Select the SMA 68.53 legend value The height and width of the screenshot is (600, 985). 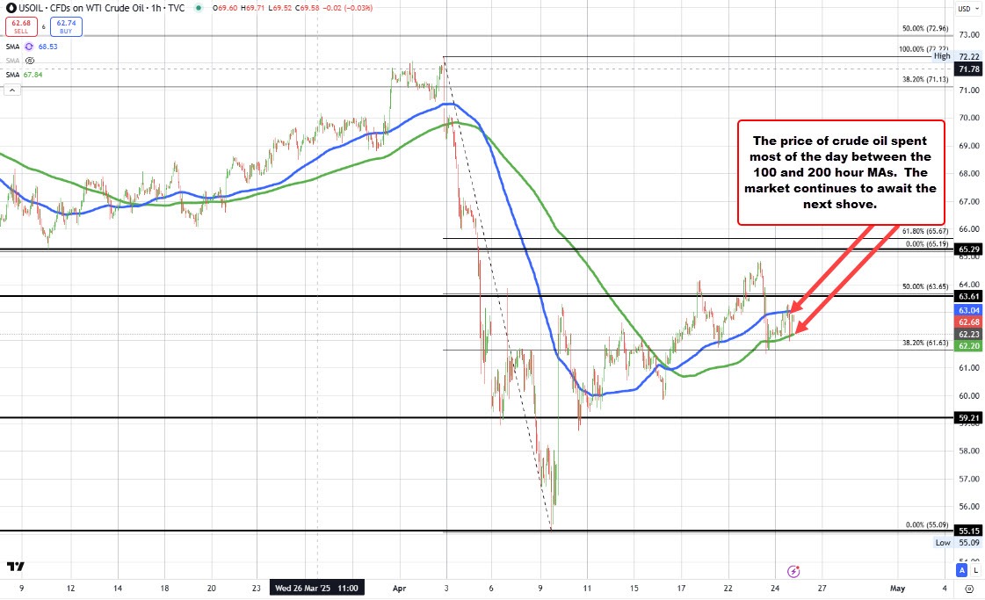coord(47,47)
